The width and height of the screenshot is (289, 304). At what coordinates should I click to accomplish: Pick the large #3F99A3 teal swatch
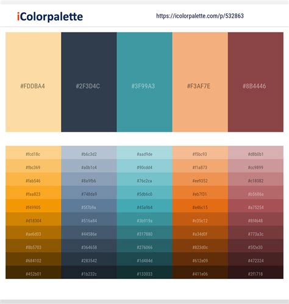click(x=144, y=82)
